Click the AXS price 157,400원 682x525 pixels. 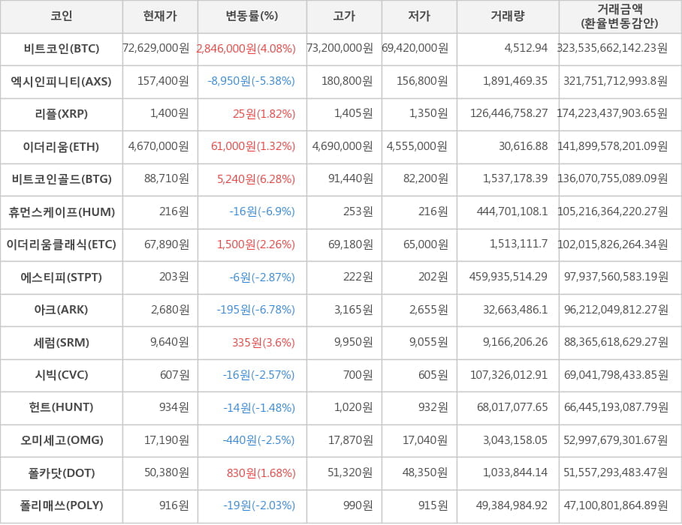click(x=163, y=81)
